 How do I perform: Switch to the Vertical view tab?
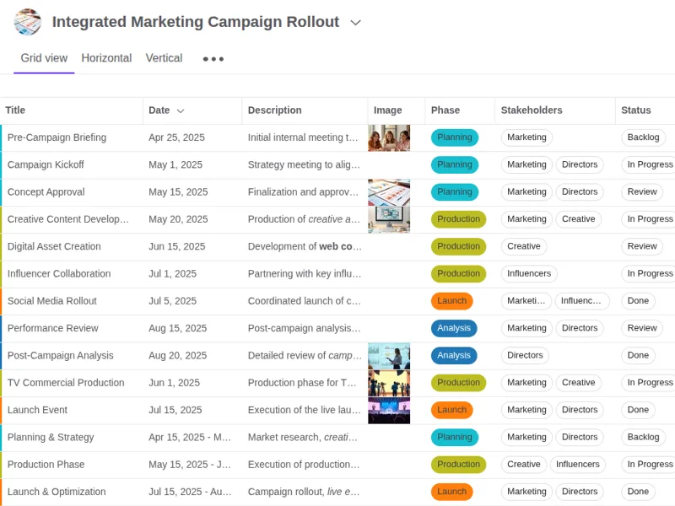(x=164, y=58)
